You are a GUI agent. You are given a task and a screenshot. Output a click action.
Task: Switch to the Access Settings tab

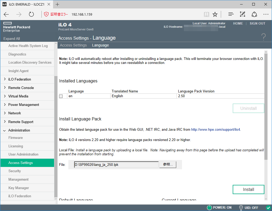coord(73,45)
